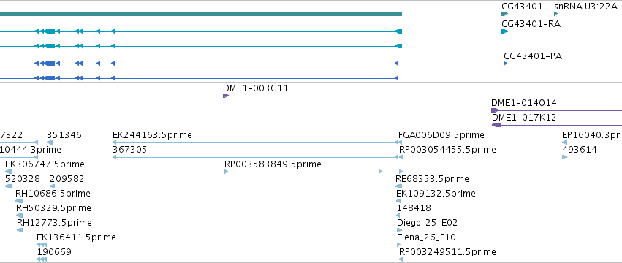The image size is (622, 263).
Task: Click the DME1-003G11 clone start glyph
Action: click(x=226, y=96)
